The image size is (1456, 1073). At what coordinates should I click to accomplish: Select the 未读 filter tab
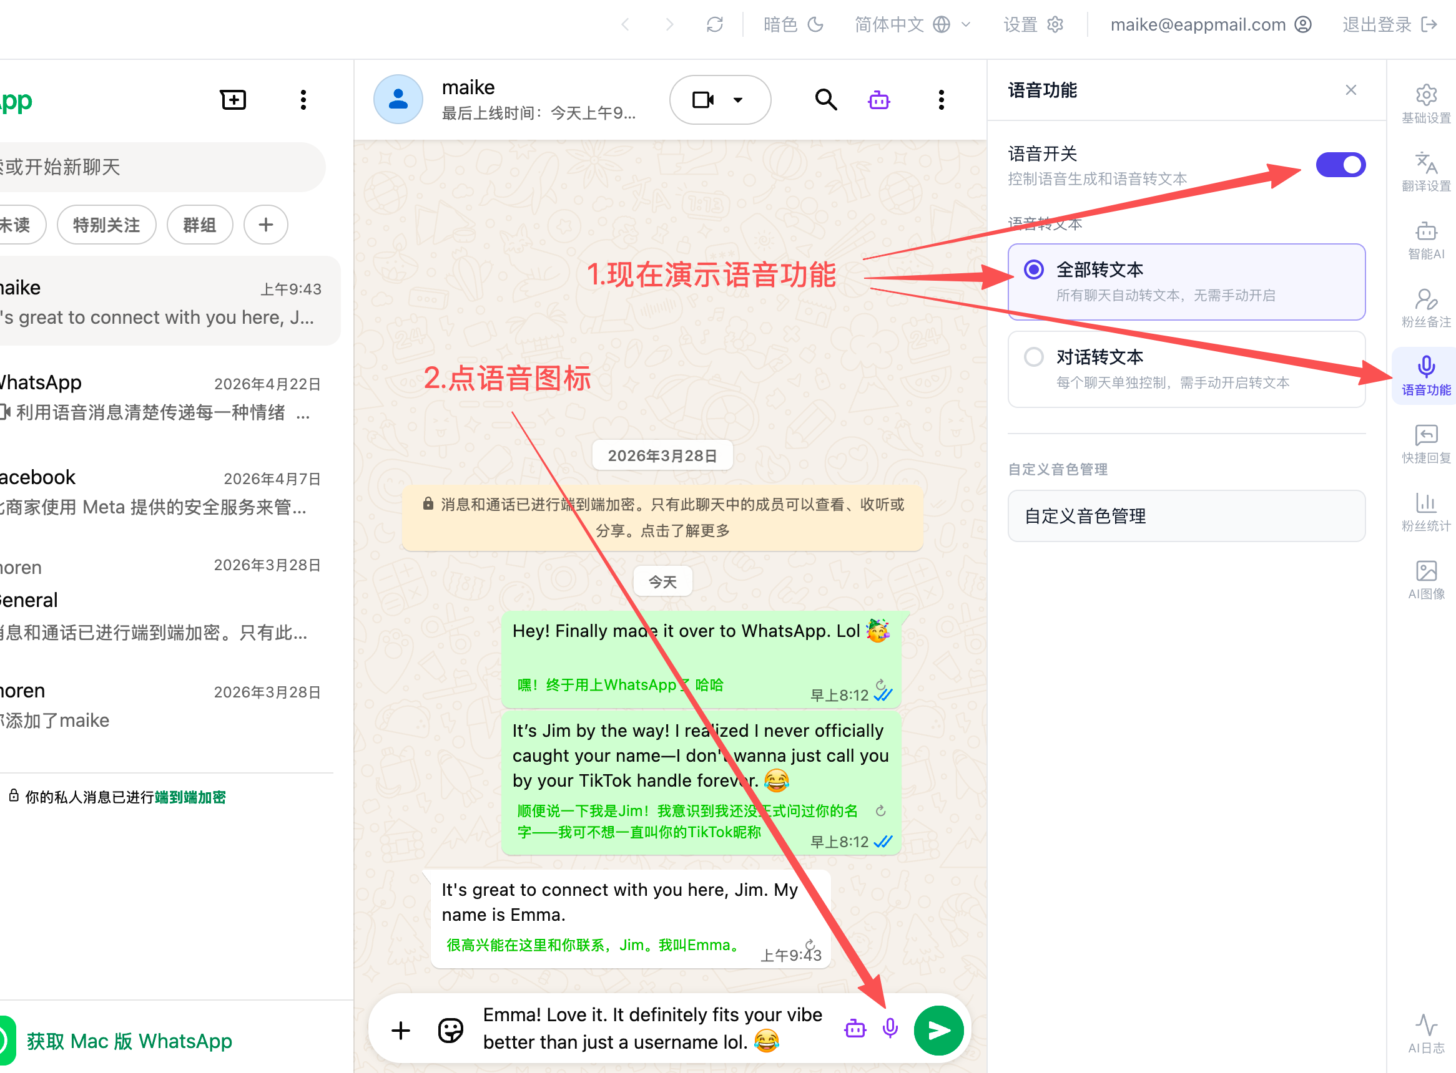pos(19,225)
